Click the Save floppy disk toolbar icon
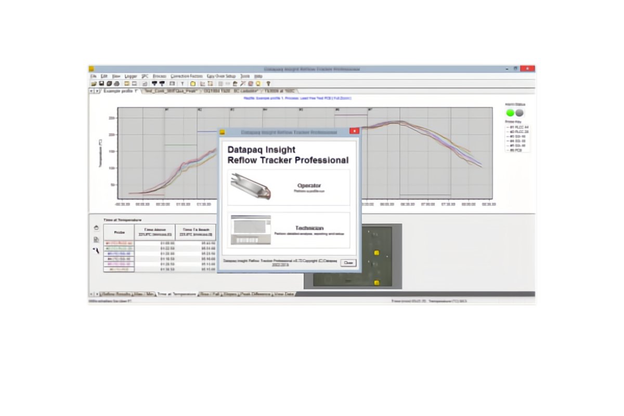624x416 pixels. (101, 83)
